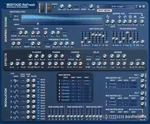
Task: Select the LFO 5 wave shape icon
Action: (16, 102)
